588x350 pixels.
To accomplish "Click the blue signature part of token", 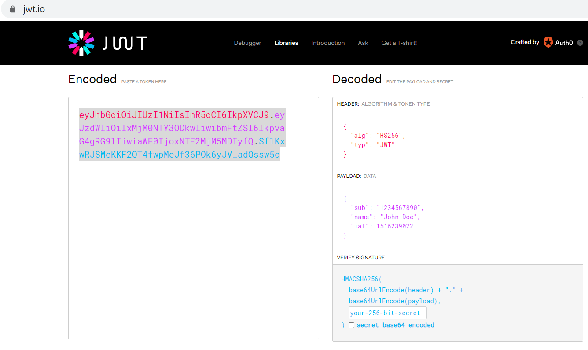I will tap(179, 155).
